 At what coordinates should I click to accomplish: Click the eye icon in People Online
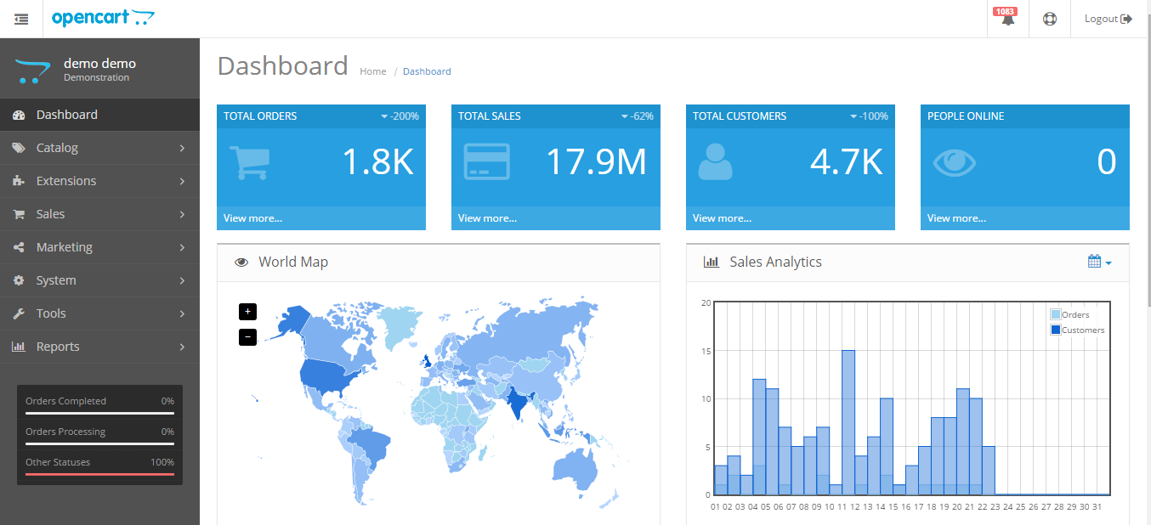pyautogui.click(x=955, y=162)
